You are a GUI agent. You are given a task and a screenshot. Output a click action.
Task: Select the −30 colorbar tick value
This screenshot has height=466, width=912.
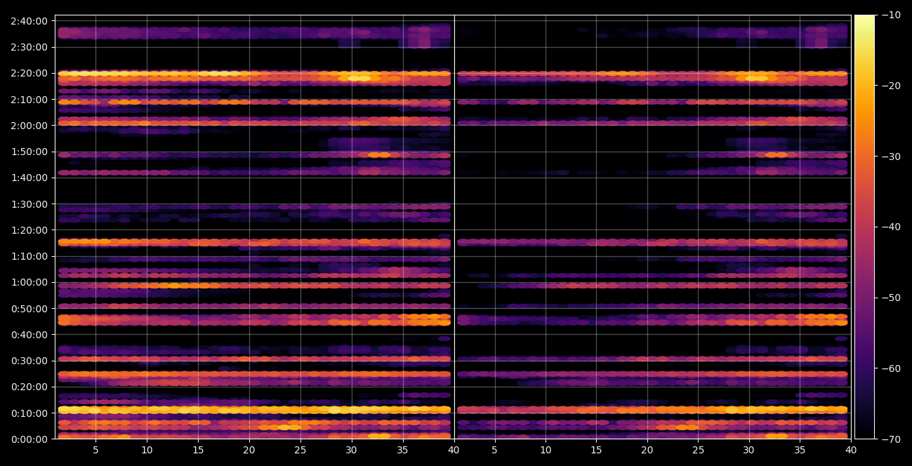[891, 157]
